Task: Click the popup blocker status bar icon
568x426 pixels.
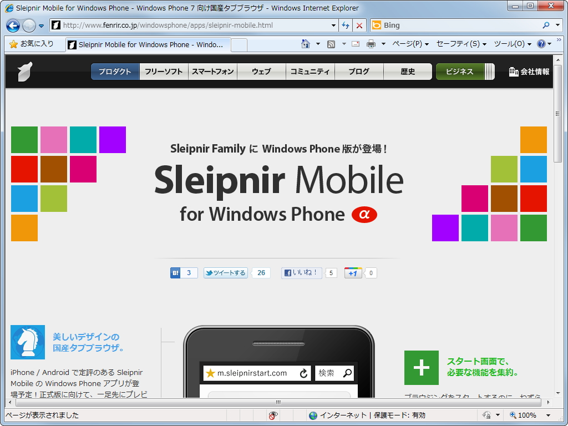Action: pos(273,415)
